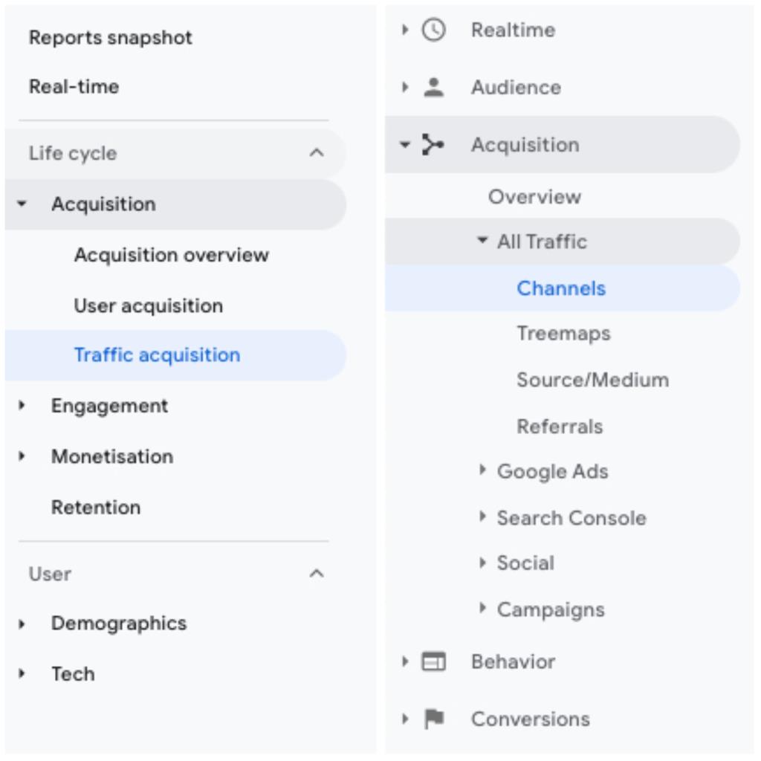Viewport: 761px width, 761px height.
Task: Click the Realtime clock icon
Action: (x=433, y=30)
